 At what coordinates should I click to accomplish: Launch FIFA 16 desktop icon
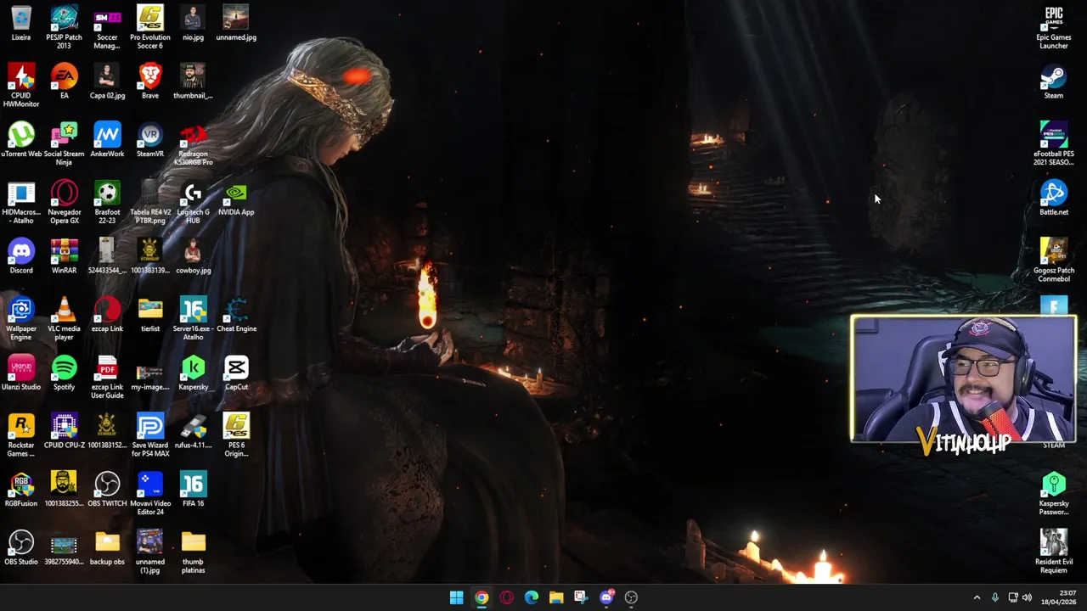193,490
